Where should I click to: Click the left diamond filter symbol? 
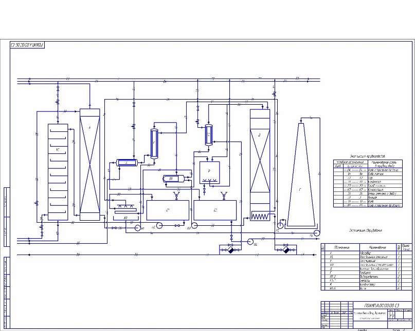click(x=231, y=249)
